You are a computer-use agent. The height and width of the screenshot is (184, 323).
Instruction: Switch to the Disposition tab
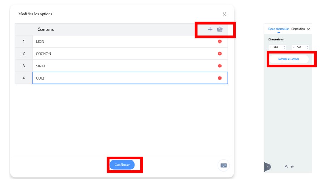[298, 29]
